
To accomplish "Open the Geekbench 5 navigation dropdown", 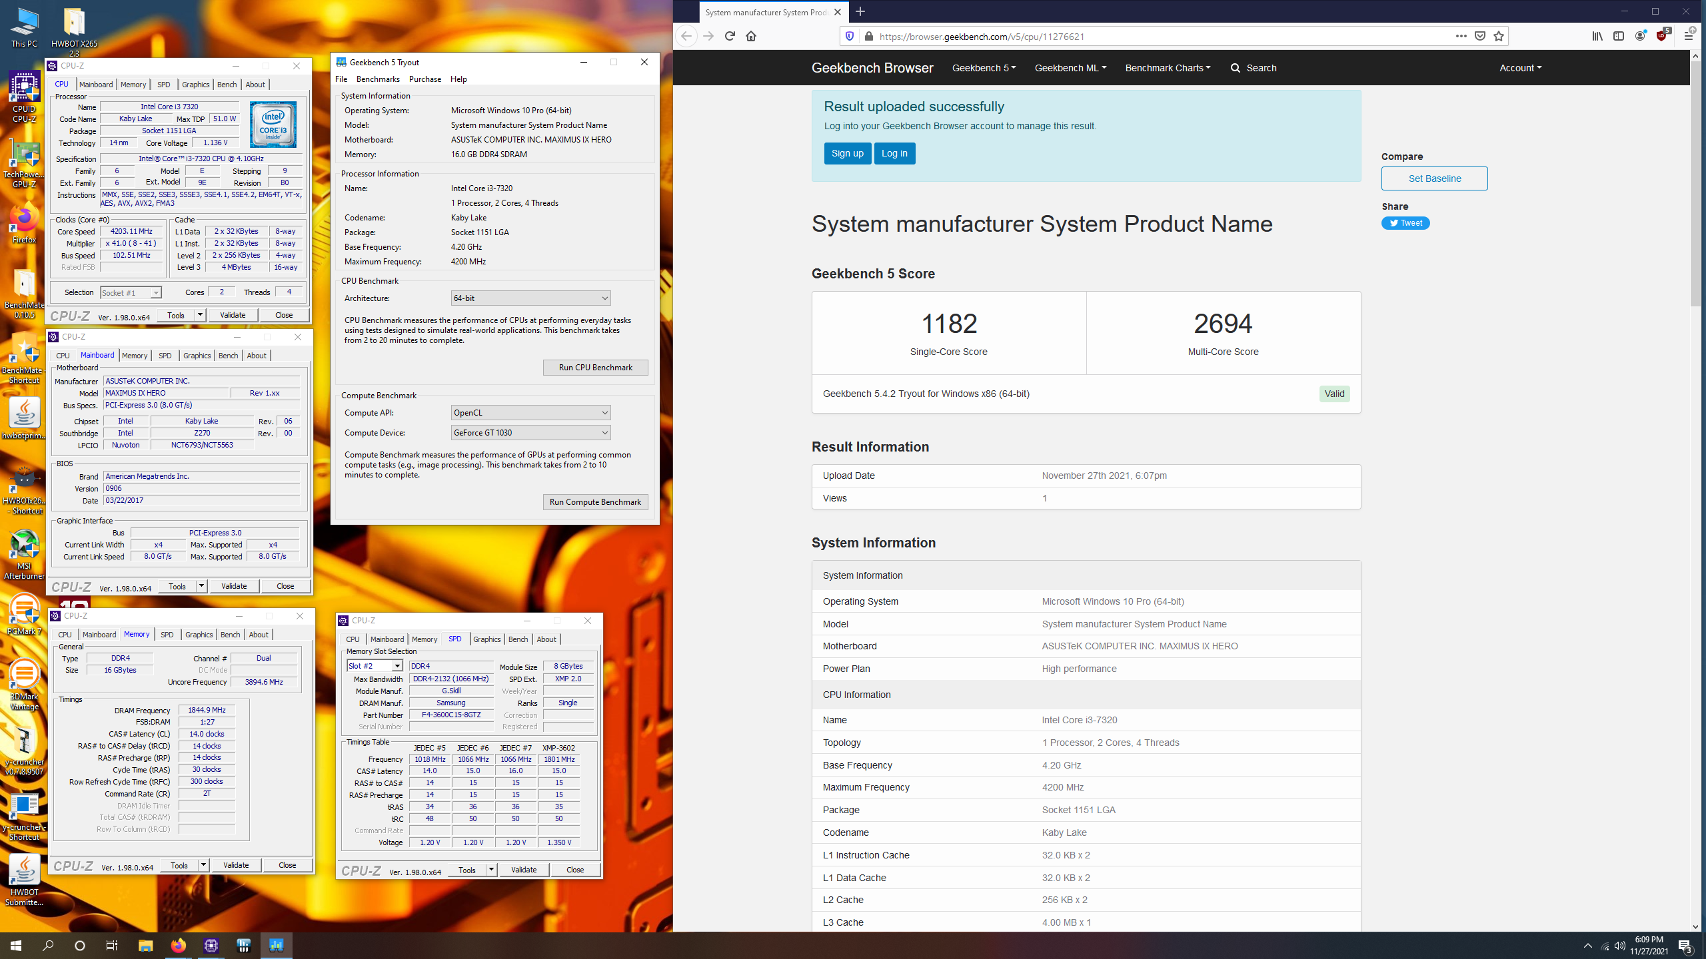I will (x=984, y=68).
